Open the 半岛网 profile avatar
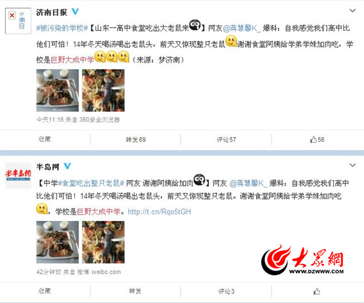This screenshot has height=303, width=364. pyautogui.click(x=18, y=176)
